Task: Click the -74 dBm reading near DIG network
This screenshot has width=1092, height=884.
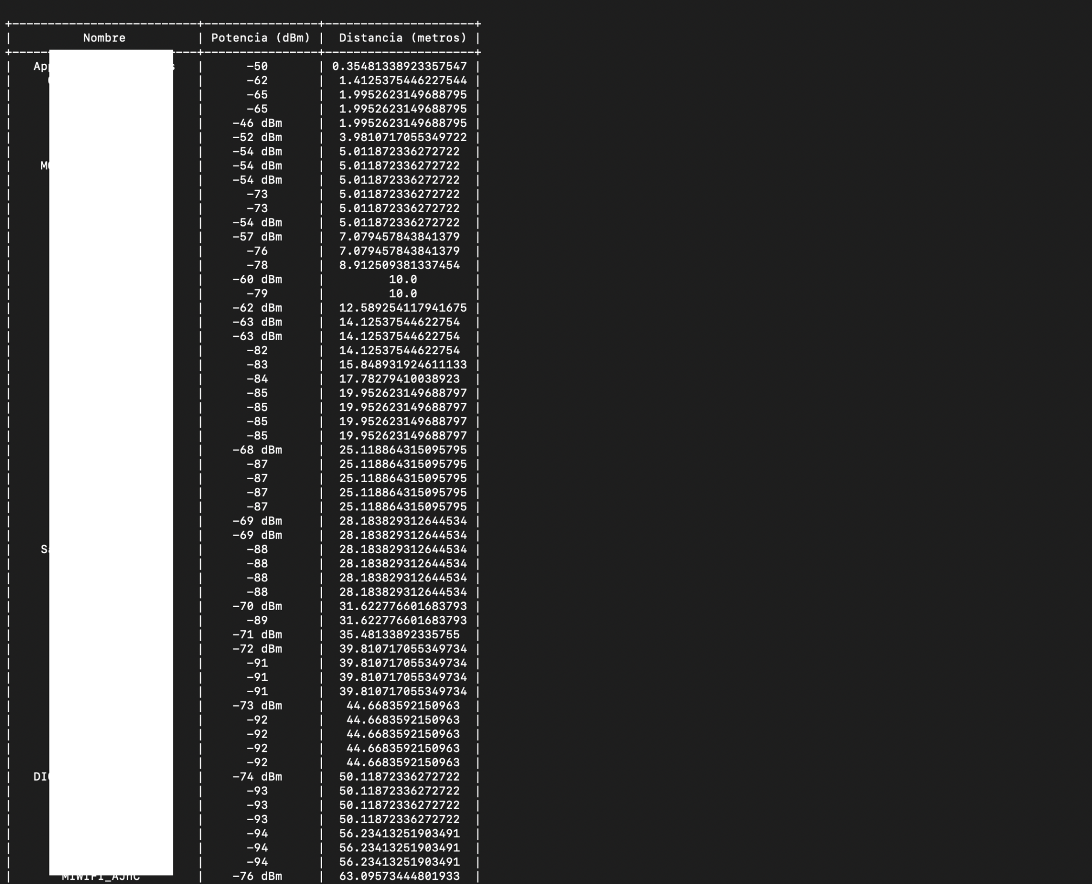Action: pyautogui.click(x=258, y=777)
